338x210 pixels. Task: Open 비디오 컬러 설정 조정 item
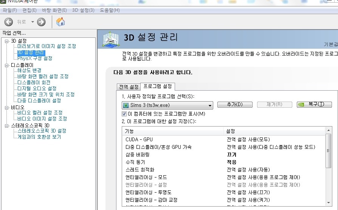coord(40,113)
